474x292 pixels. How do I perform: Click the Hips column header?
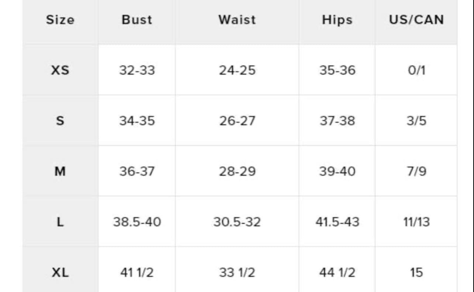click(337, 20)
